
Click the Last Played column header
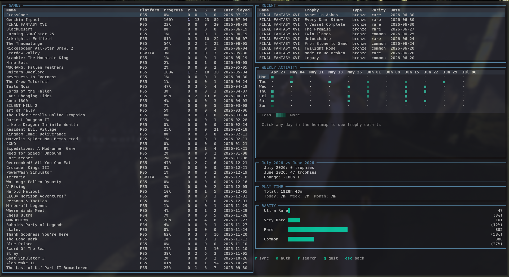tap(236, 10)
